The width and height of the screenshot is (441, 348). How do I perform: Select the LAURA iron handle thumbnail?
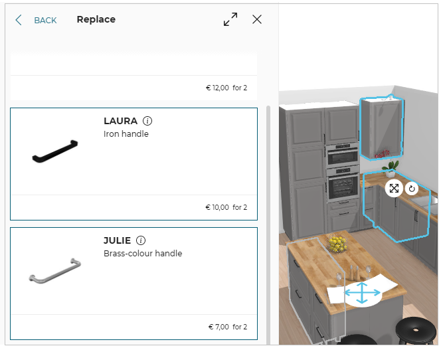click(55, 151)
